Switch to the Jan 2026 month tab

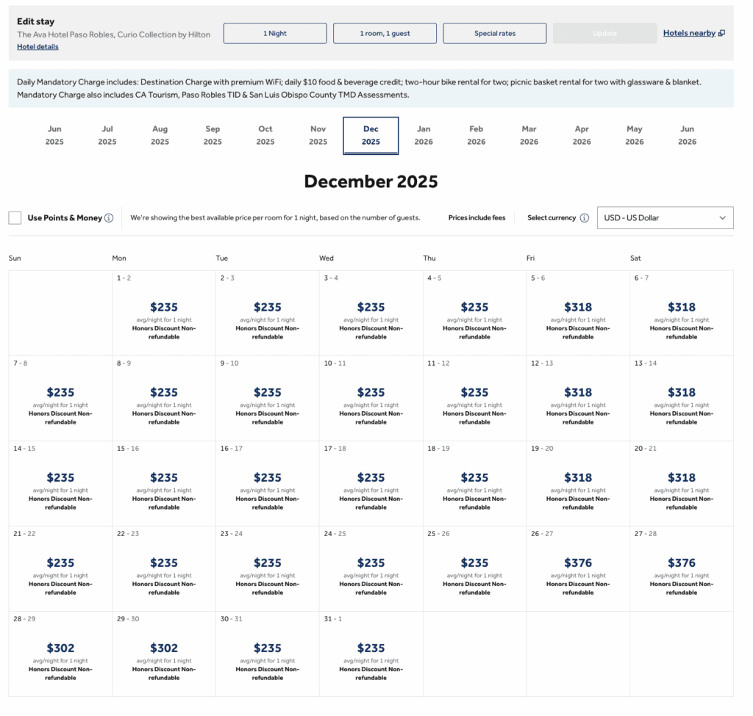coord(424,136)
